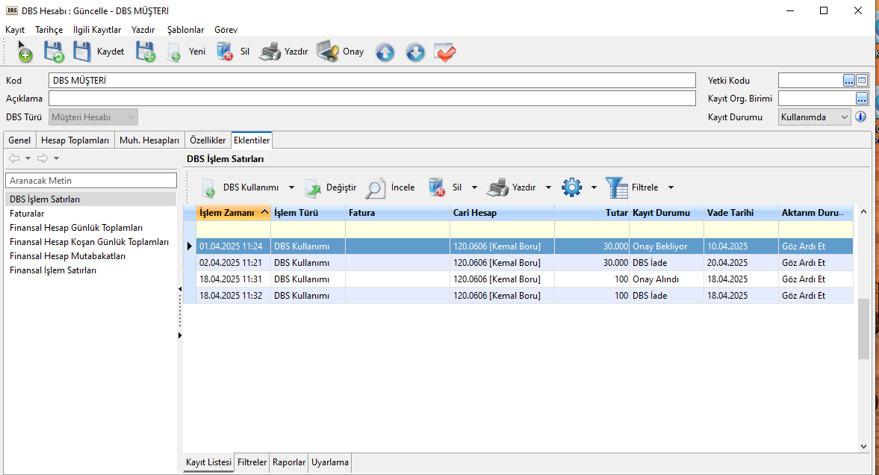879x475 pixels.
Task: Click the Onay approval stamp icon
Action: [327, 52]
